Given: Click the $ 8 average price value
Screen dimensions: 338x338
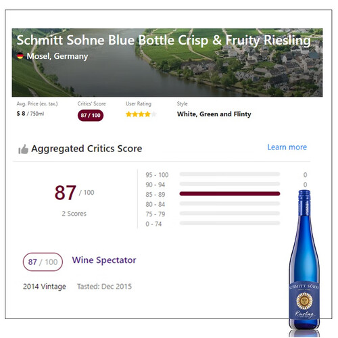Looking at the screenshot, I should tap(21, 114).
